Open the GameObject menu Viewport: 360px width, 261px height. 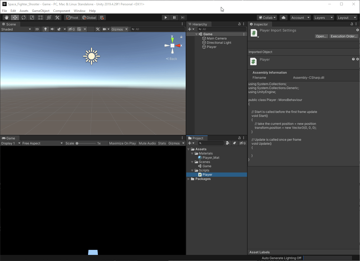[x=40, y=11]
